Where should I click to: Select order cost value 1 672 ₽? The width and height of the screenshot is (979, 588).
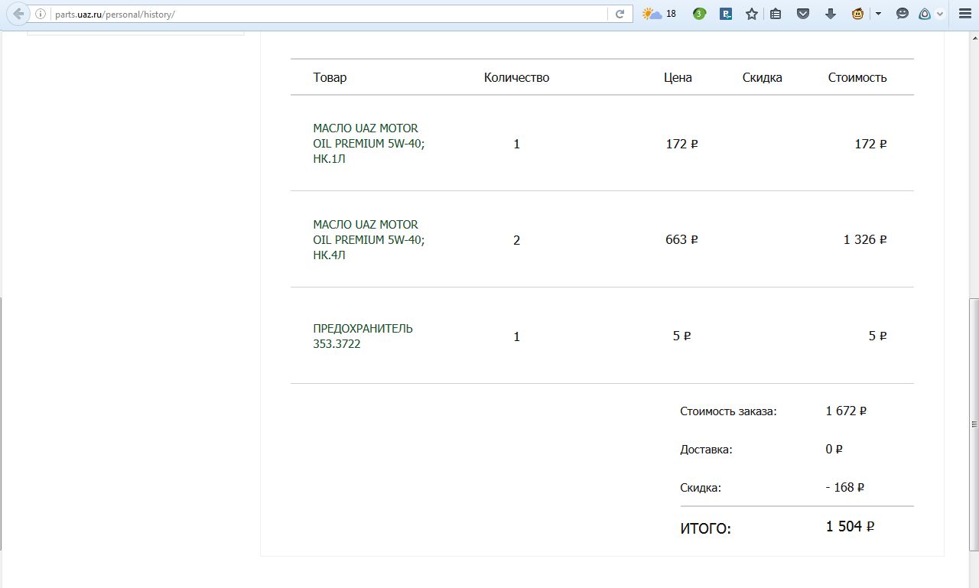(846, 411)
